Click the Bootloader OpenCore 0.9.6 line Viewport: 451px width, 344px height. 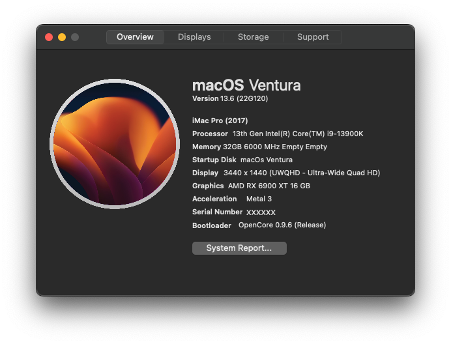click(x=259, y=225)
